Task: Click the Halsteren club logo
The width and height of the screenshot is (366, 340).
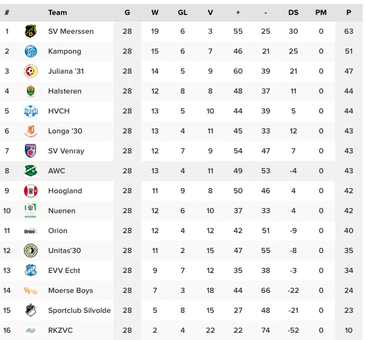Action: click(x=30, y=91)
